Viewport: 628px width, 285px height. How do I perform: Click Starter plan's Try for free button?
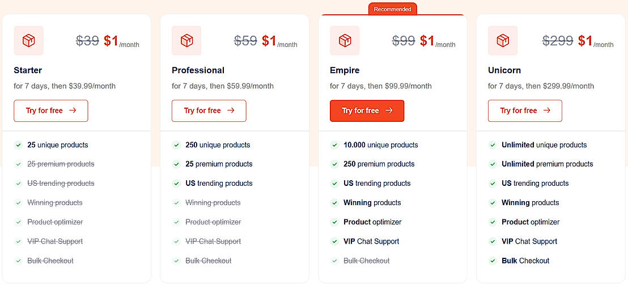[51, 110]
